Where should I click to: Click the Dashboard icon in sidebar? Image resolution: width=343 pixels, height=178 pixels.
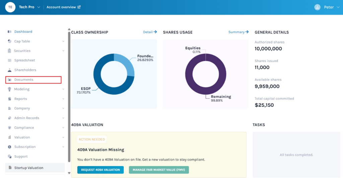tap(9, 32)
